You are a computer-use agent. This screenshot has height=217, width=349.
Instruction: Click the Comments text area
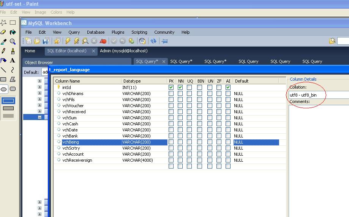(x=319, y=161)
